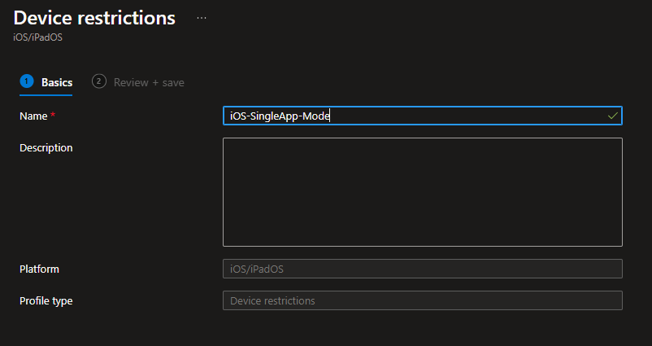Focus the Name text field

472,116
